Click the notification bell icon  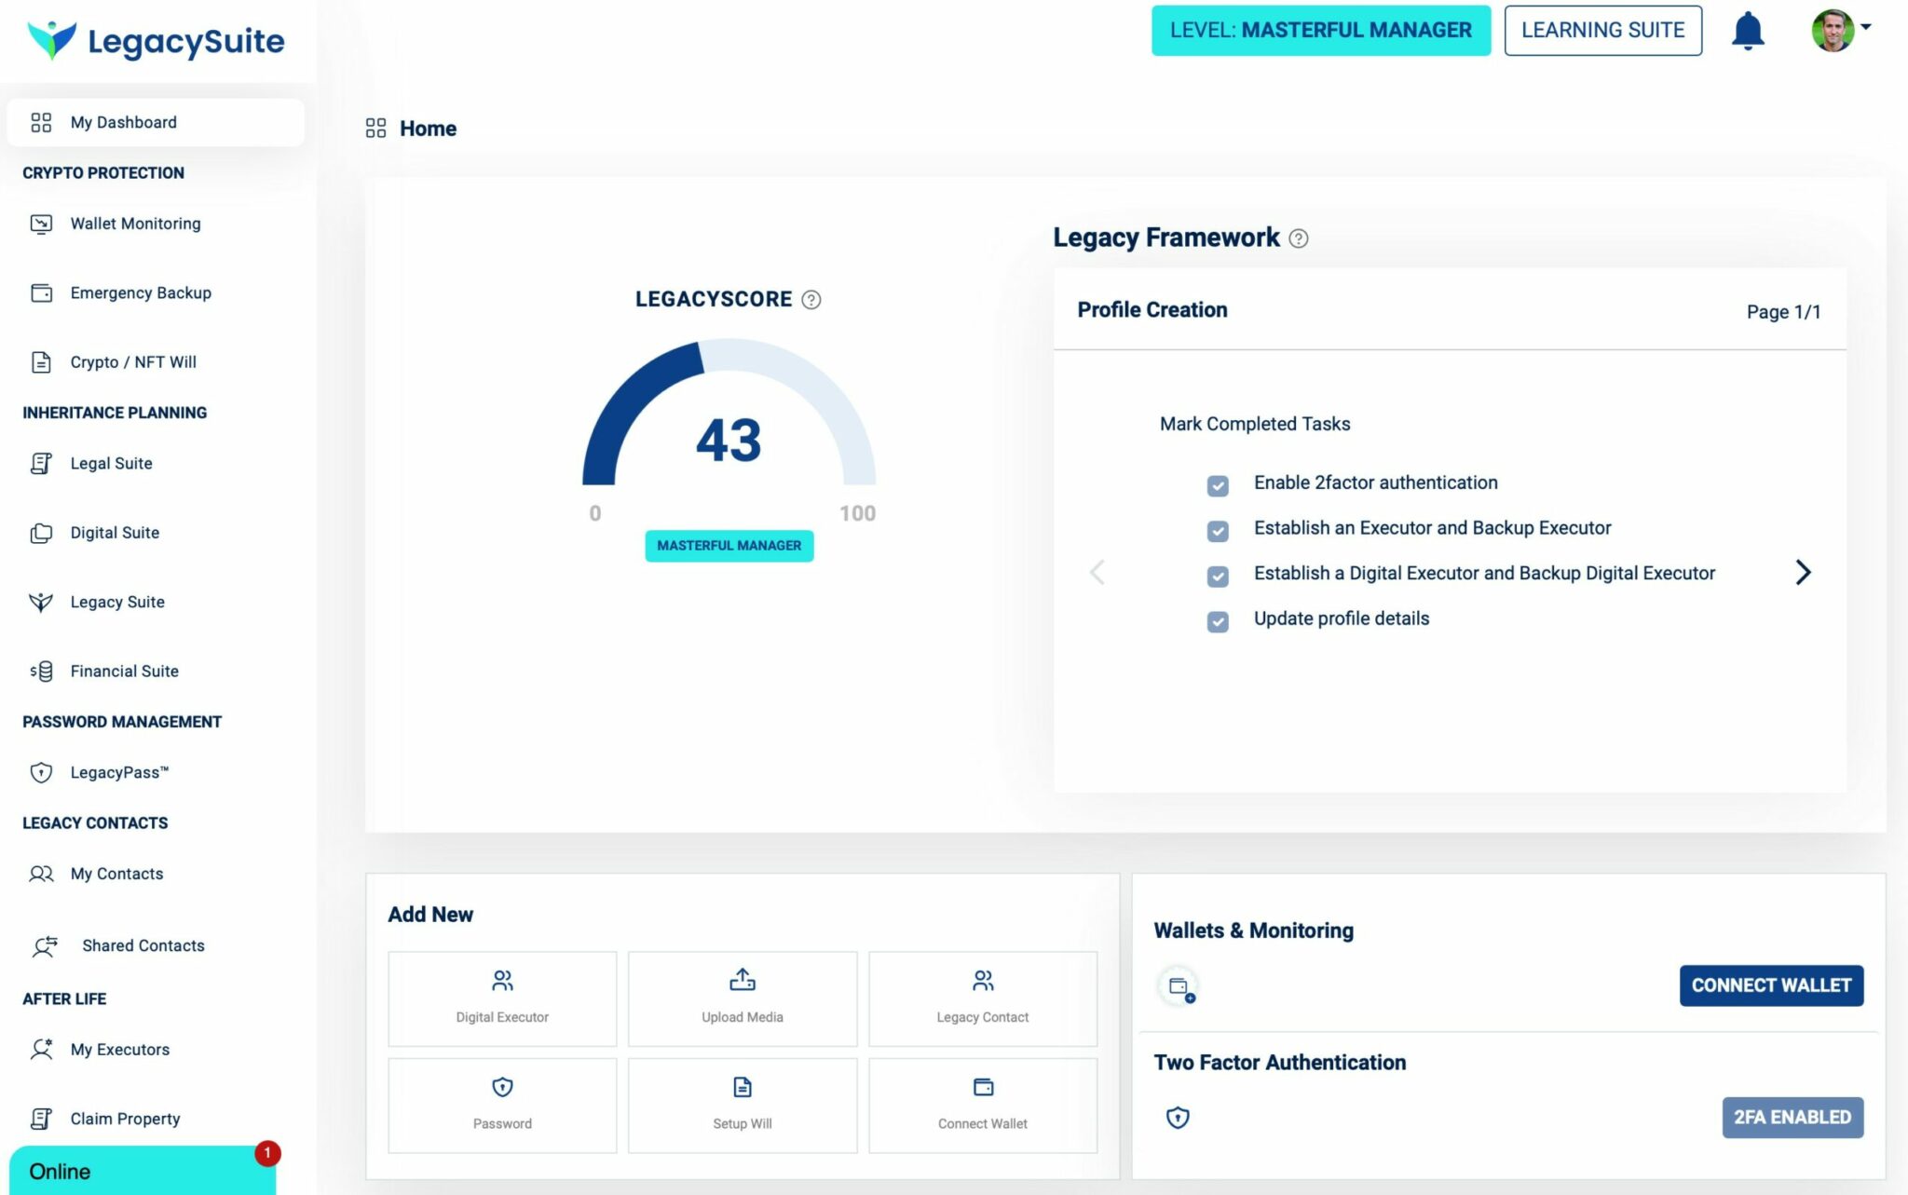1748,31
